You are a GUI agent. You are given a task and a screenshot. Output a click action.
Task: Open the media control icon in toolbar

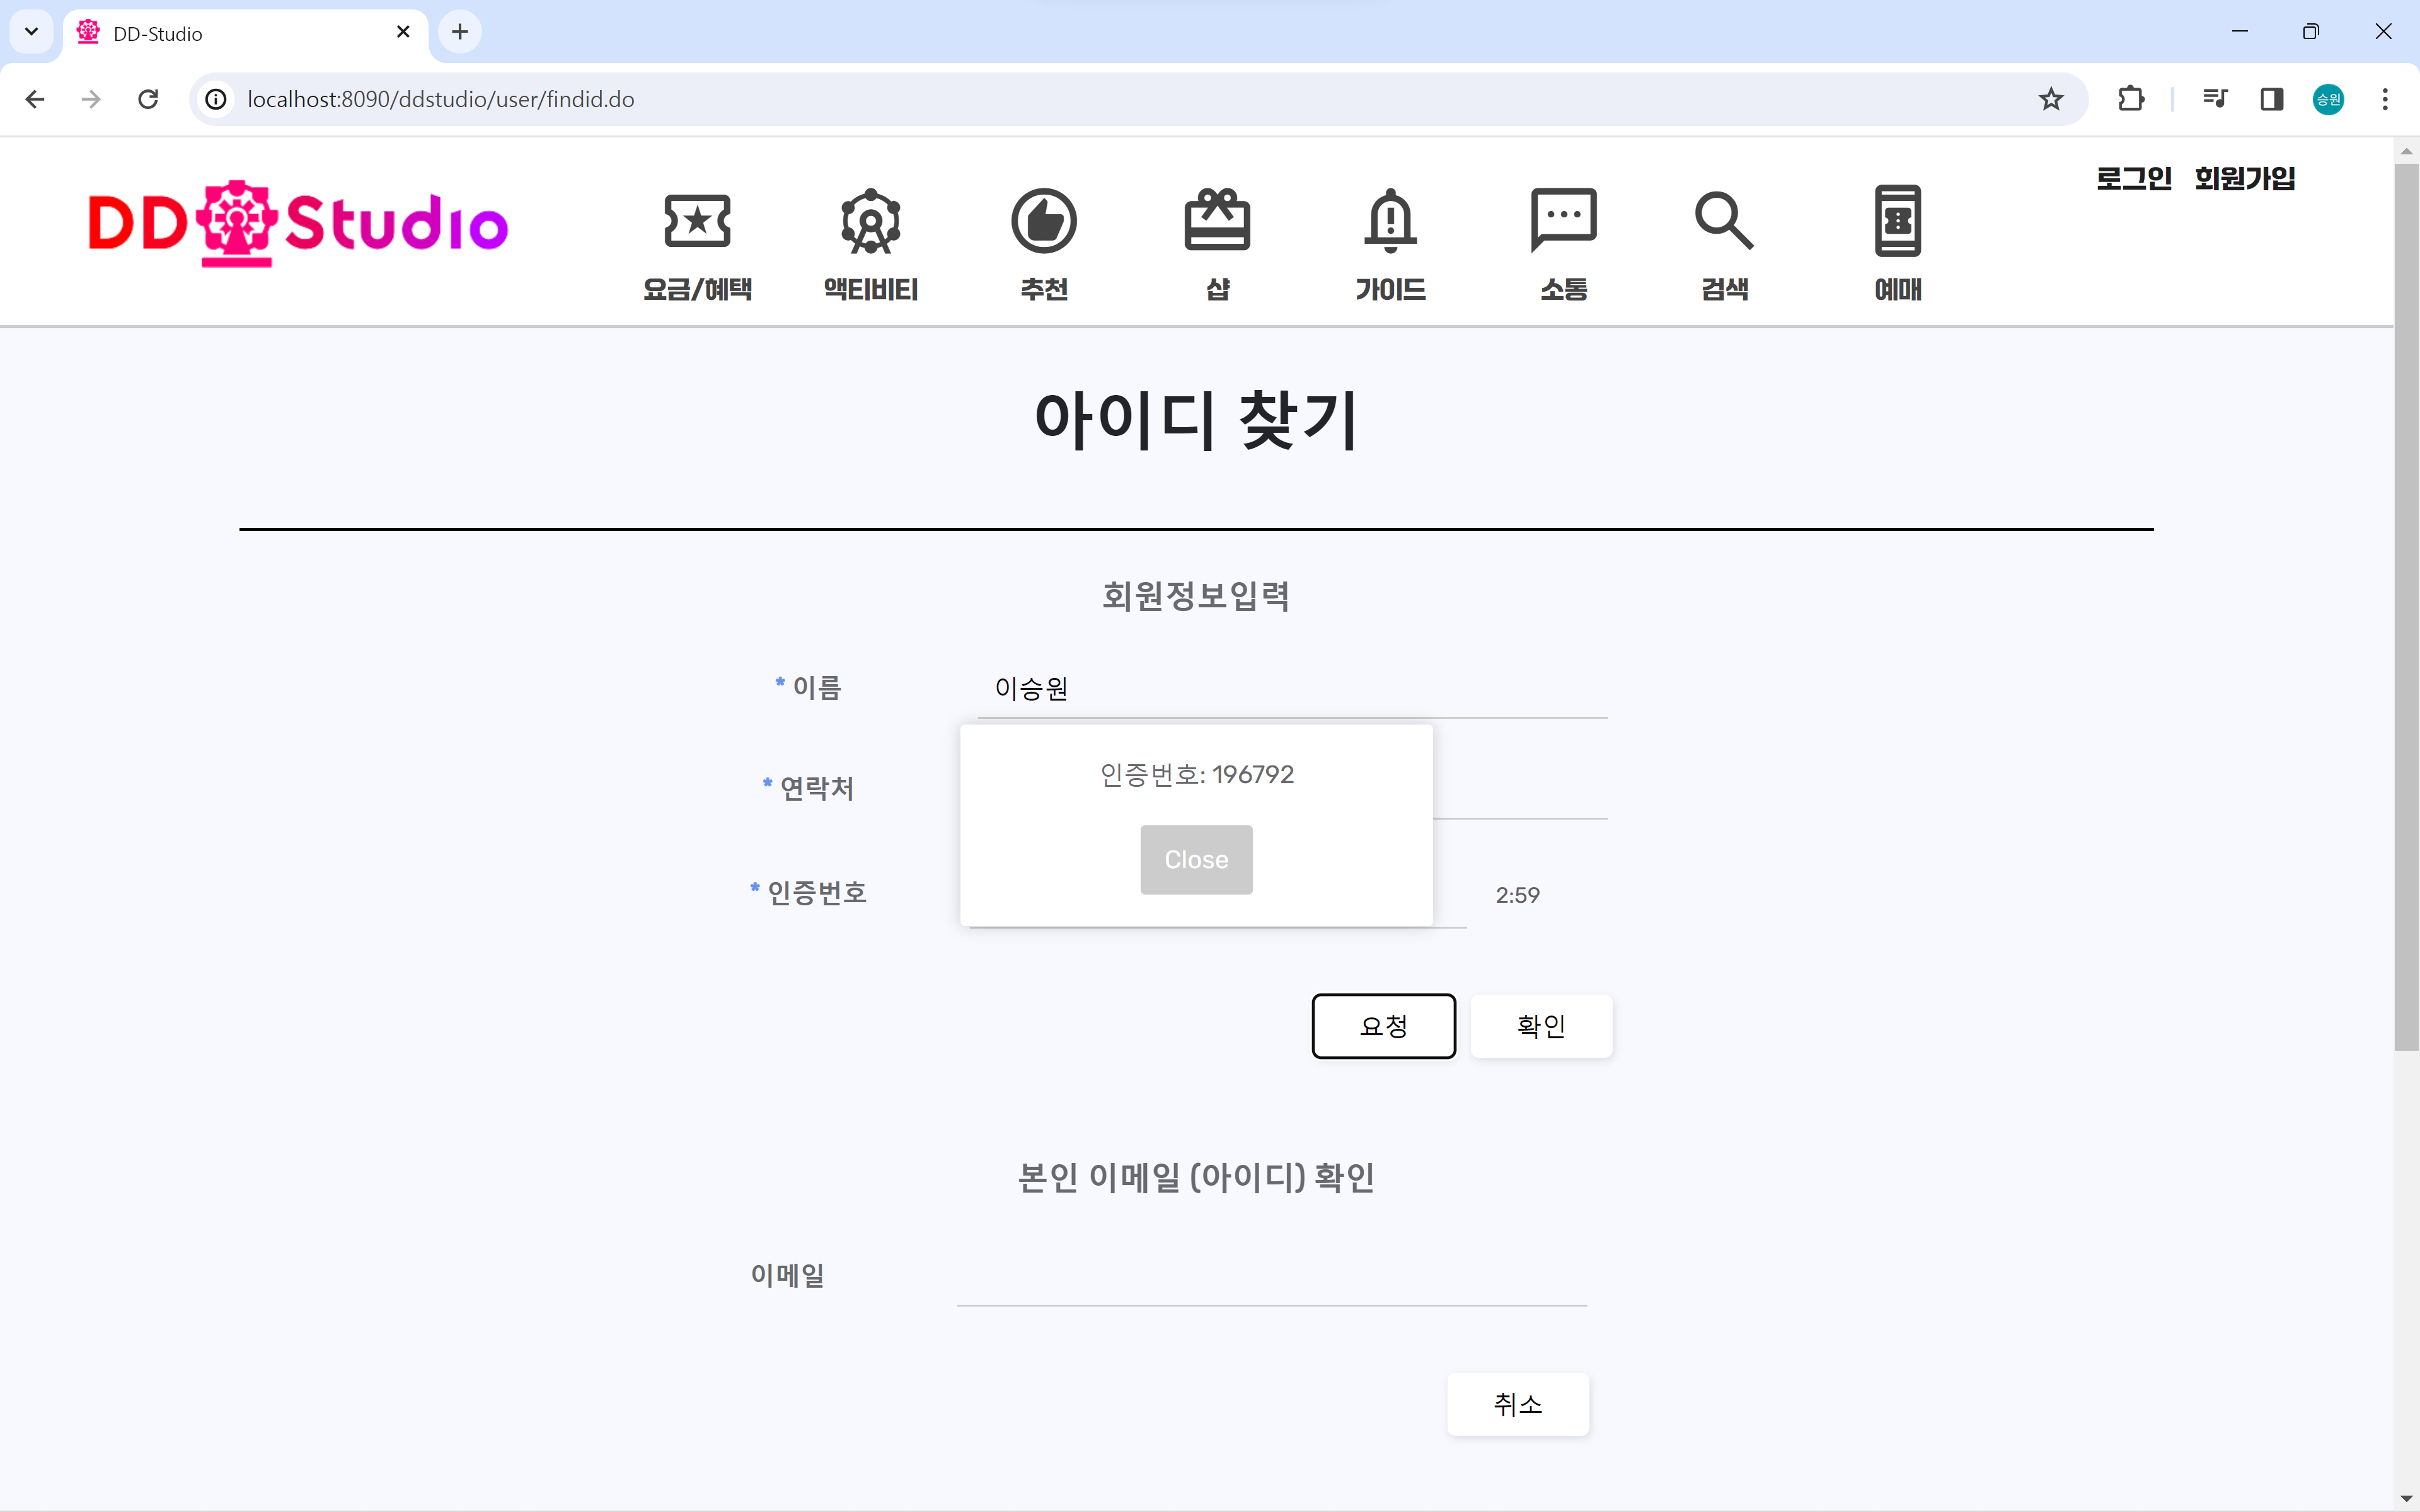point(2215,99)
